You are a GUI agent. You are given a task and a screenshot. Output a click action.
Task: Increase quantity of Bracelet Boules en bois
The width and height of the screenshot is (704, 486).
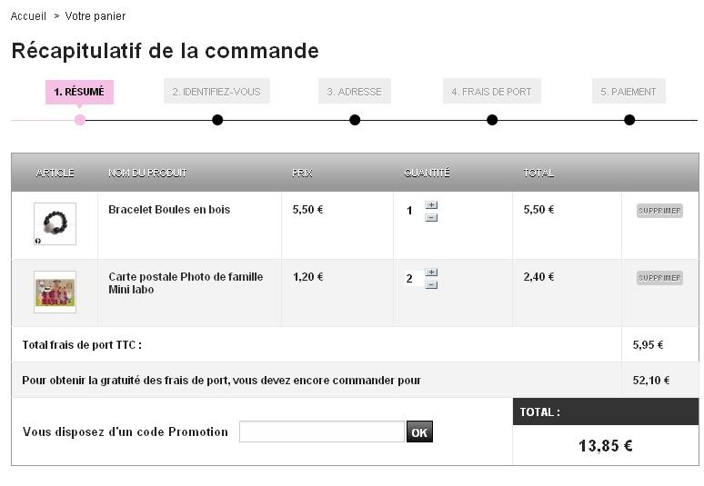[x=431, y=205]
